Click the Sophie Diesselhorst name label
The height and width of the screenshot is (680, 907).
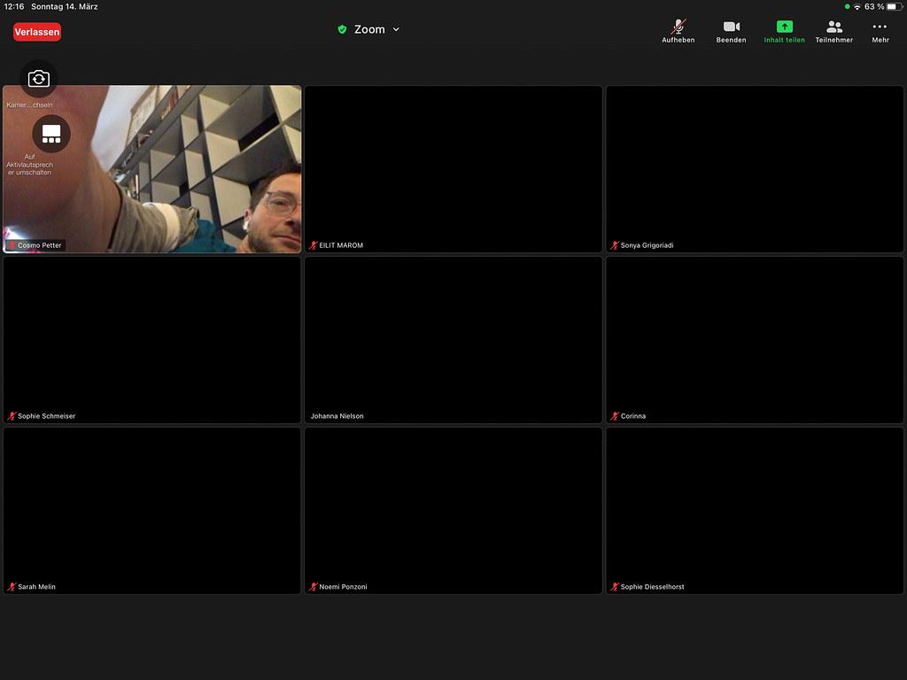click(x=652, y=586)
